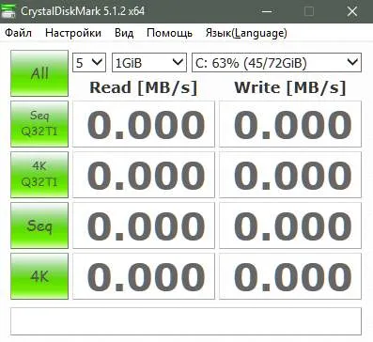Open the Помощь menu
373x342 pixels.
click(x=169, y=33)
